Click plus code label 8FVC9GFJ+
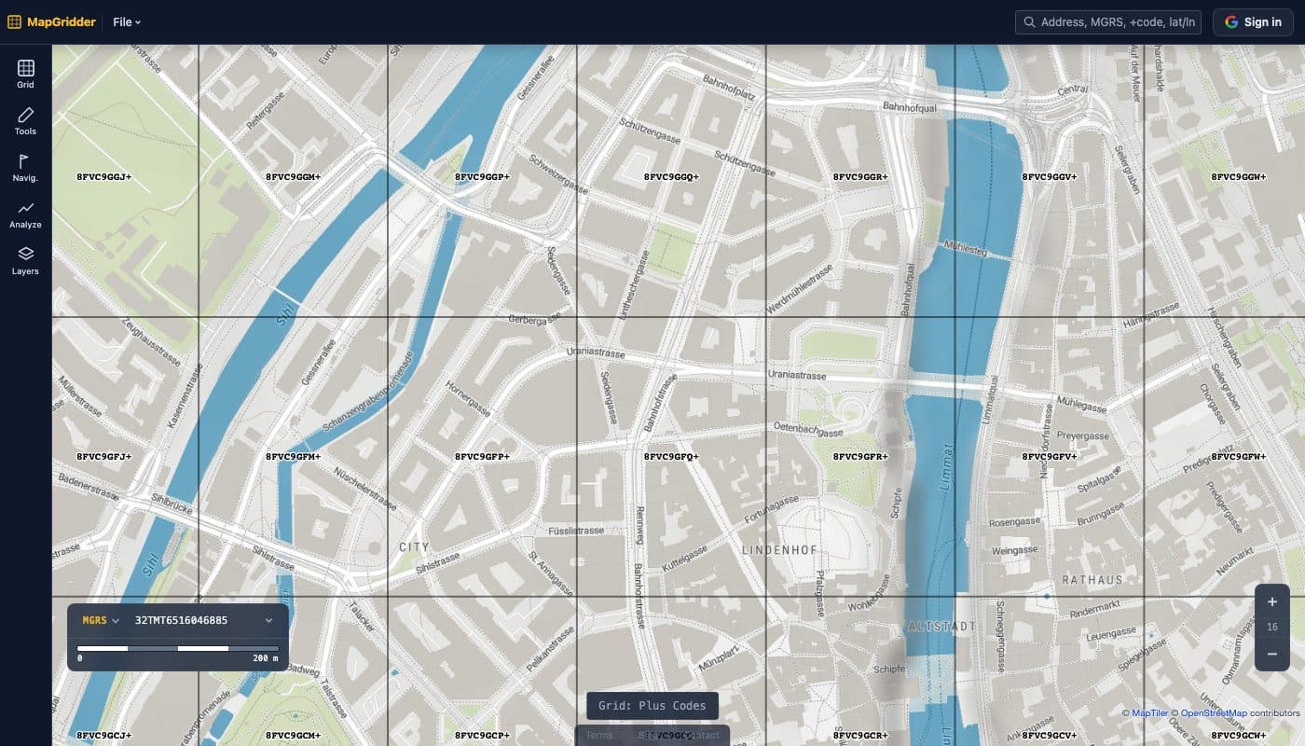 (103, 457)
